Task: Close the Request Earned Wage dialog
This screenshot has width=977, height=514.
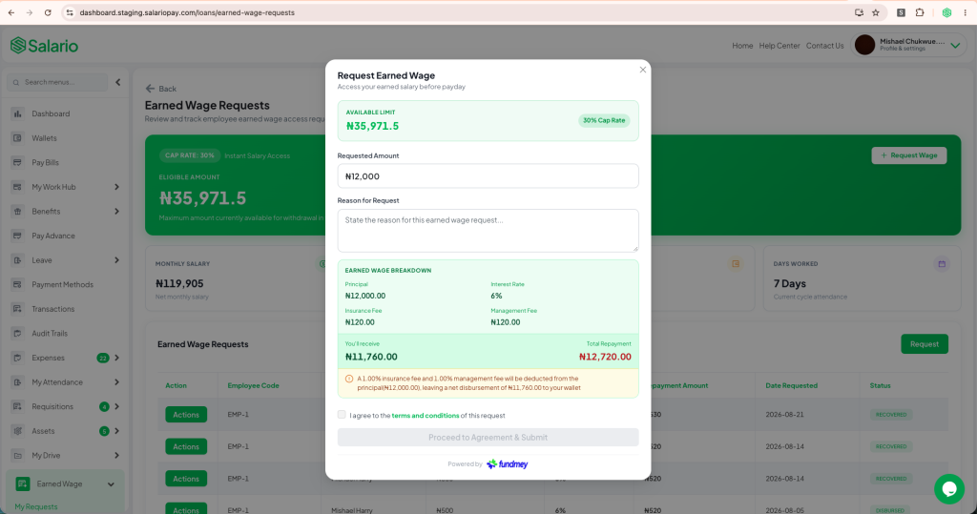Action: [642, 70]
